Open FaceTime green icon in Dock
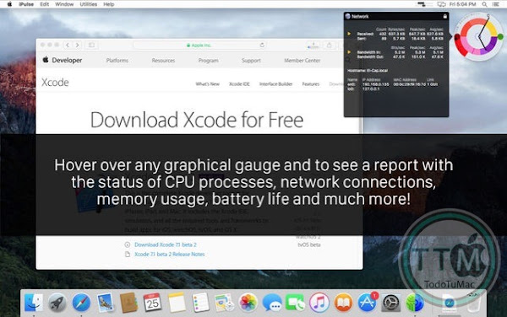The width and height of the screenshot is (507, 317). (x=295, y=303)
